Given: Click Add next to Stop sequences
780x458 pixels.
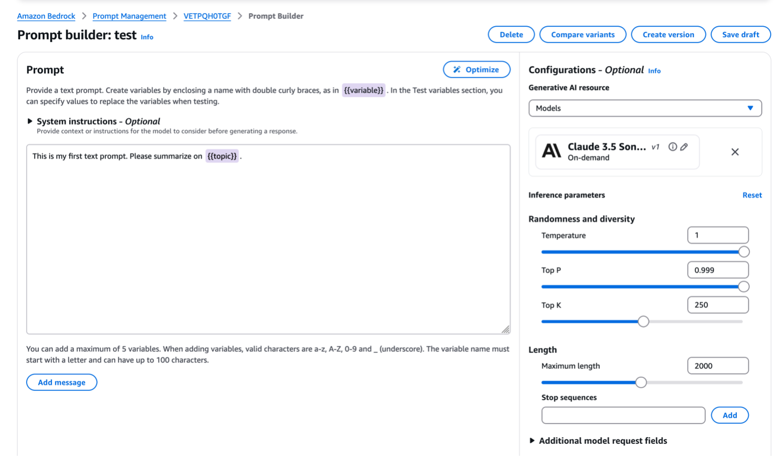Looking at the screenshot, I should pos(729,415).
